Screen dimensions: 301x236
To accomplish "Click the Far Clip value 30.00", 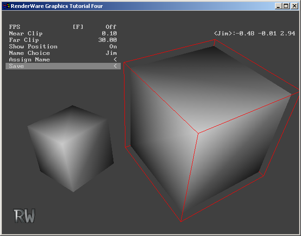I will point(107,40).
